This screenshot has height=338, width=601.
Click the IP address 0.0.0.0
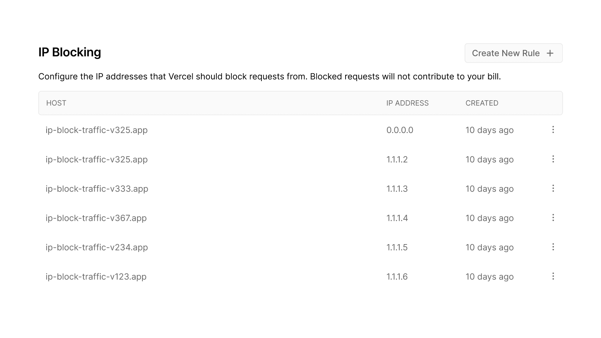click(400, 130)
